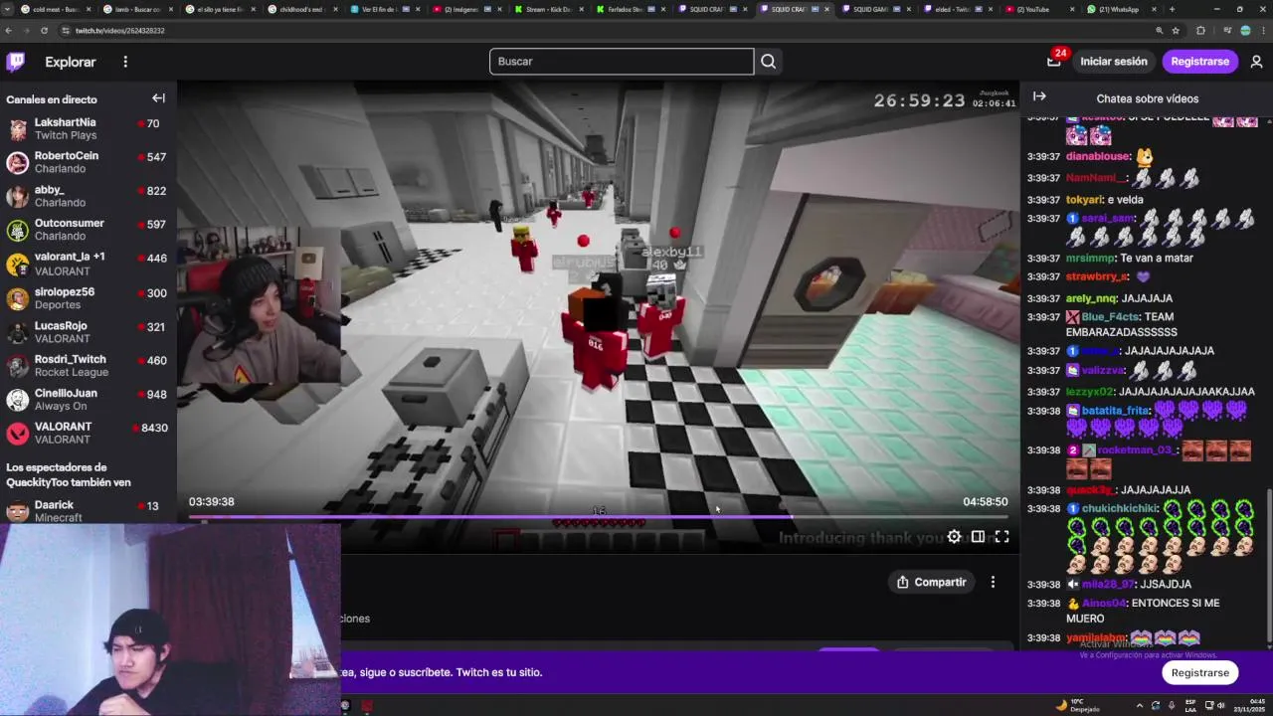
Task: Open LucasRojo VALORANT avatar
Action: (x=17, y=332)
